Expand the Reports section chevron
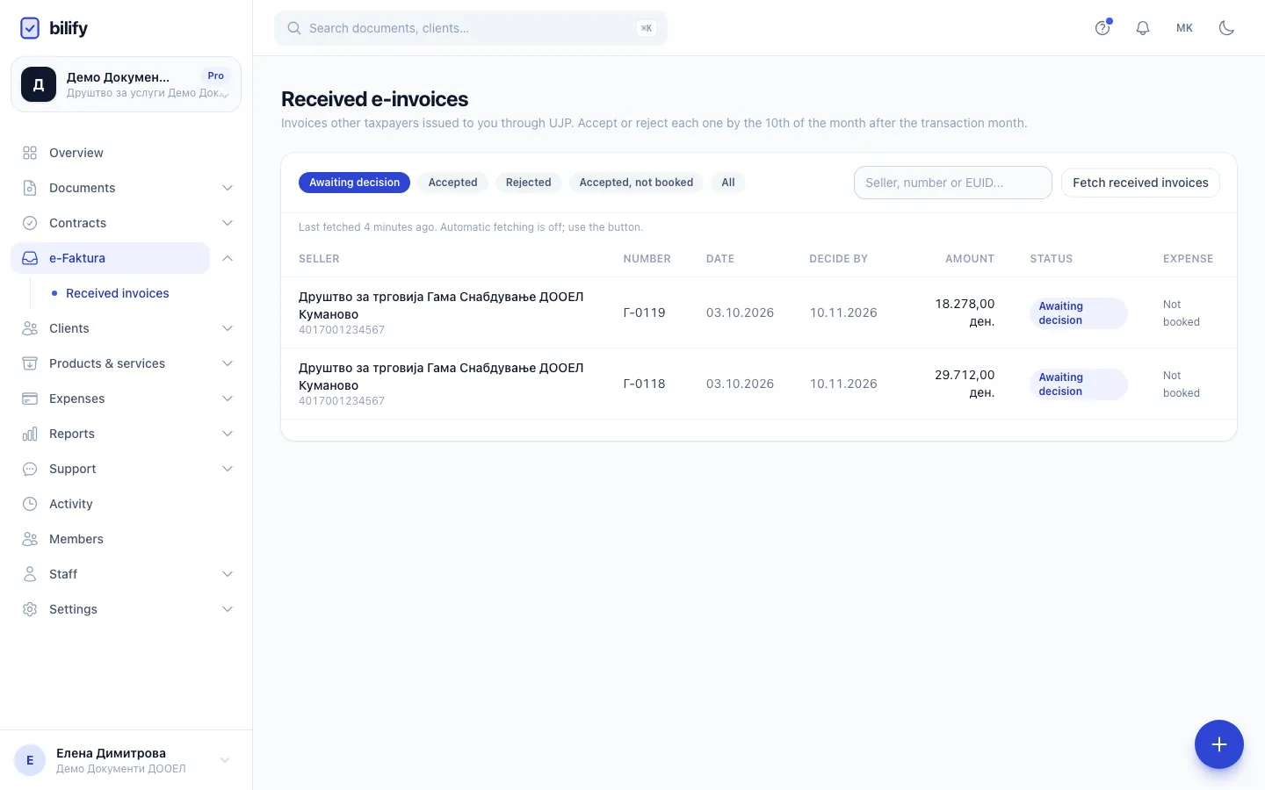This screenshot has width=1265, height=790. click(x=228, y=434)
